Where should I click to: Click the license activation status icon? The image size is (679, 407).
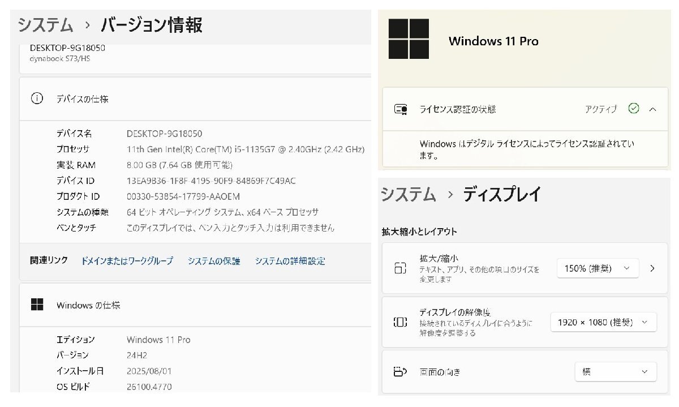[x=401, y=109]
